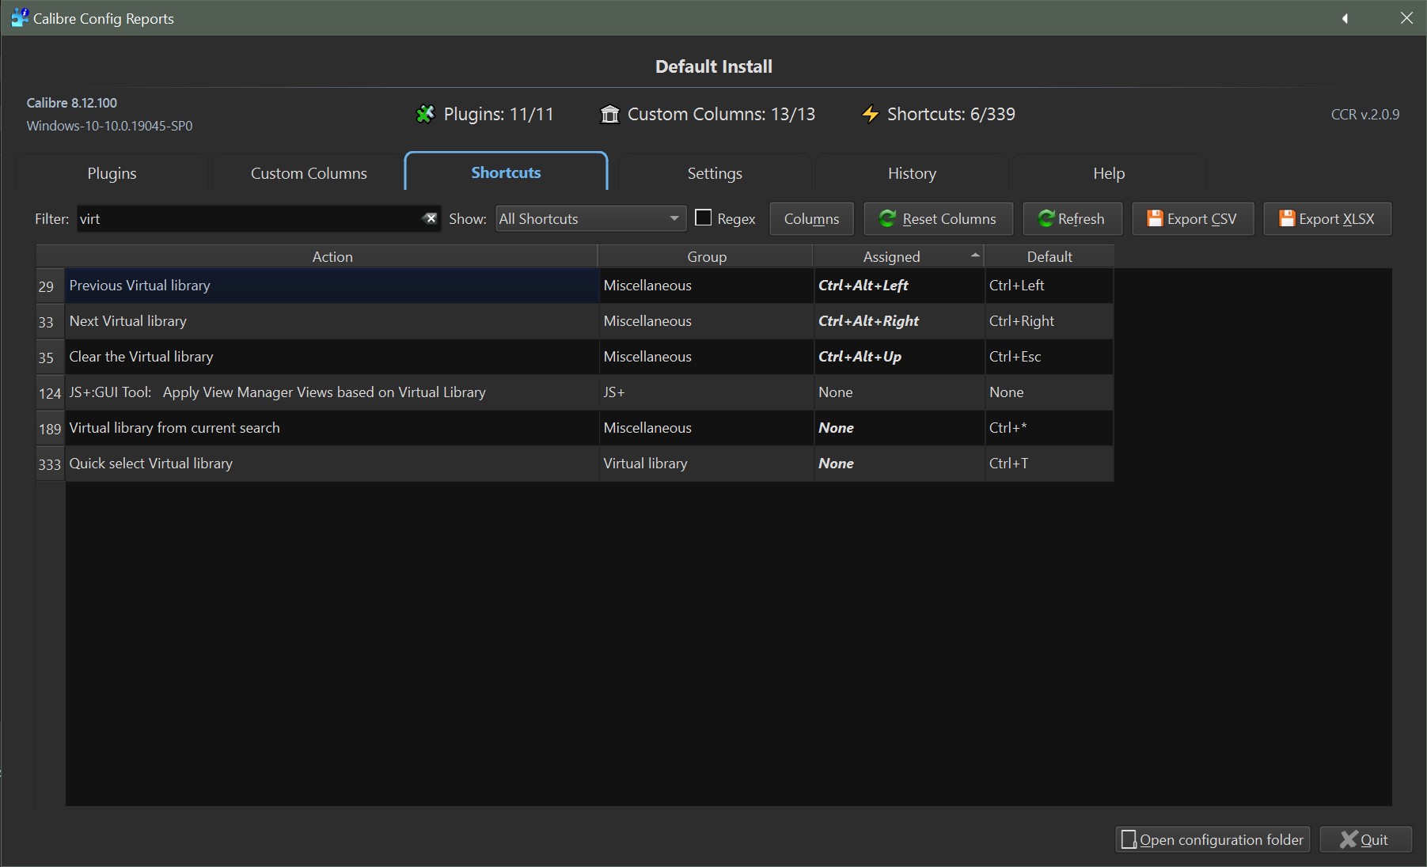The image size is (1427, 867).
Task: Click the Reset Columns green arrow icon
Action: click(x=887, y=219)
